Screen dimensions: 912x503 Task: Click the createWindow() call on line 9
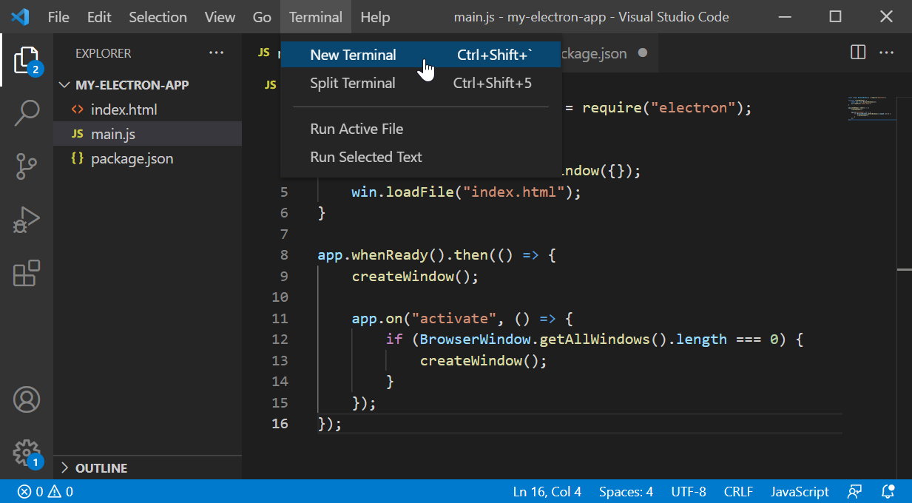(x=415, y=277)
